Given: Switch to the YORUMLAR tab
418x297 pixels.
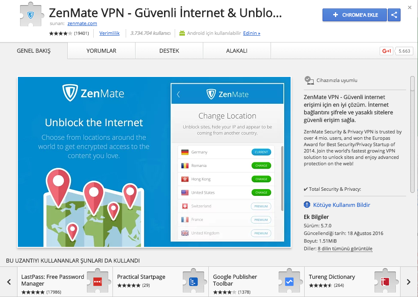Looking at the screenshot, I should (x=101, y=51).
